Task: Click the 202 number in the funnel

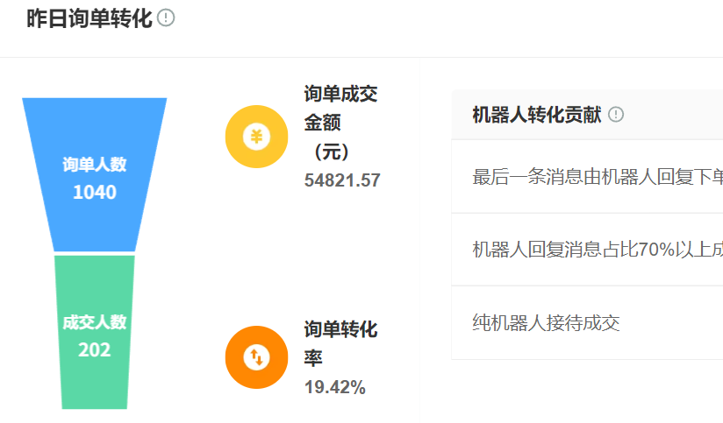Action: coord(95,350)
